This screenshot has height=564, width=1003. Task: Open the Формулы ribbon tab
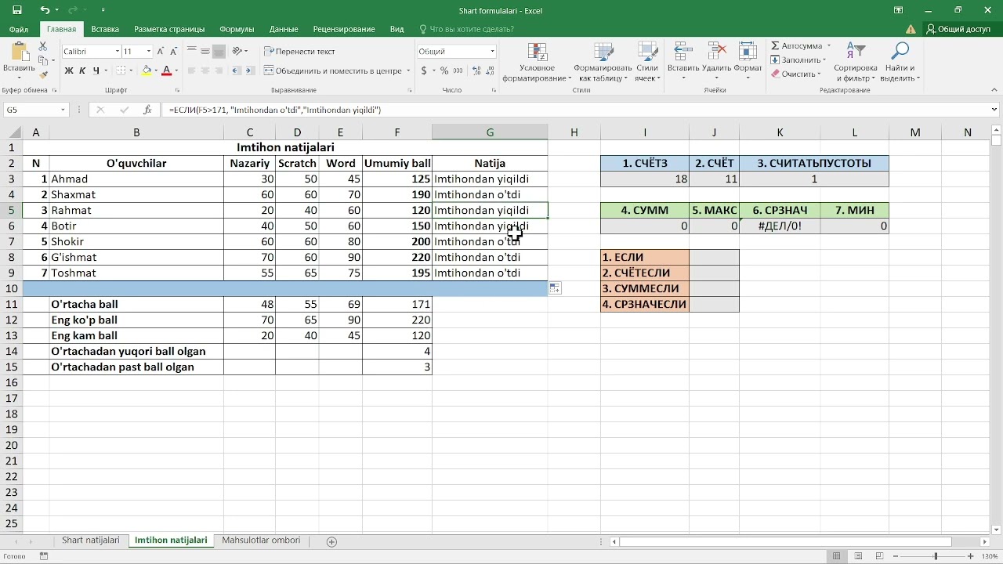tap(237, 29)
